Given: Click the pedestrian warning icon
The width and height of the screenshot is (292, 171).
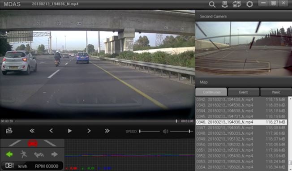Looking at the screenshot, I should pyautogui.click(x=24, y=154).
